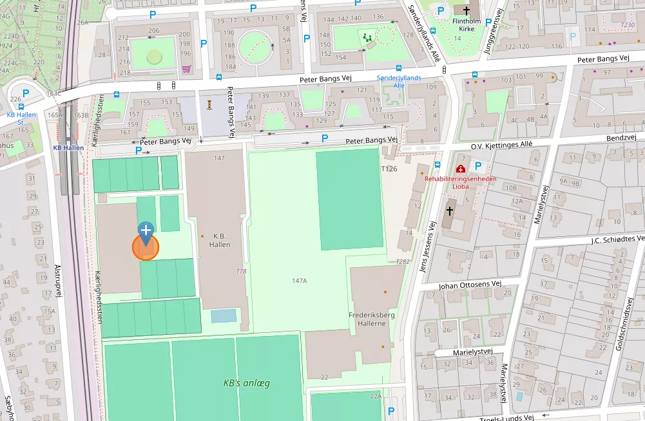645x421 pixels.
Task: Click the bus stop icon beside building 103
Action: pyautogui.click(x=474, y=75)
